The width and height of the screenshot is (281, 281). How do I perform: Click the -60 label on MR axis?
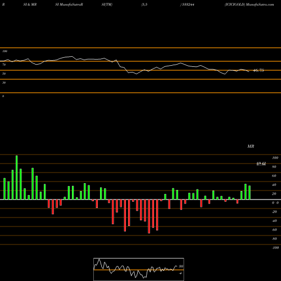pyautogui.click(x=274, y=230)
